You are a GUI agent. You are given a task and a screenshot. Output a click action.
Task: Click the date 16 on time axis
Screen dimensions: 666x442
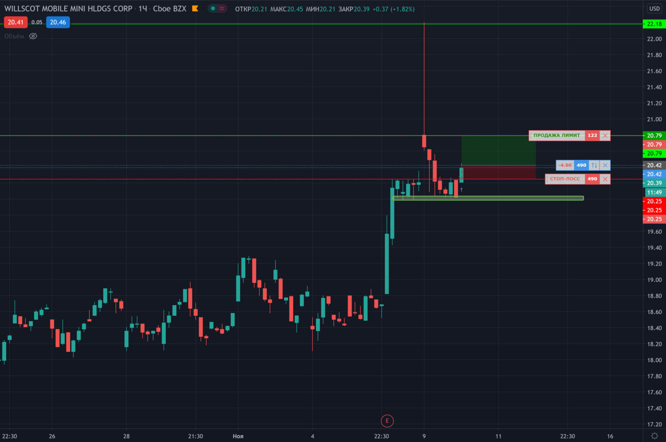[610, 436]
